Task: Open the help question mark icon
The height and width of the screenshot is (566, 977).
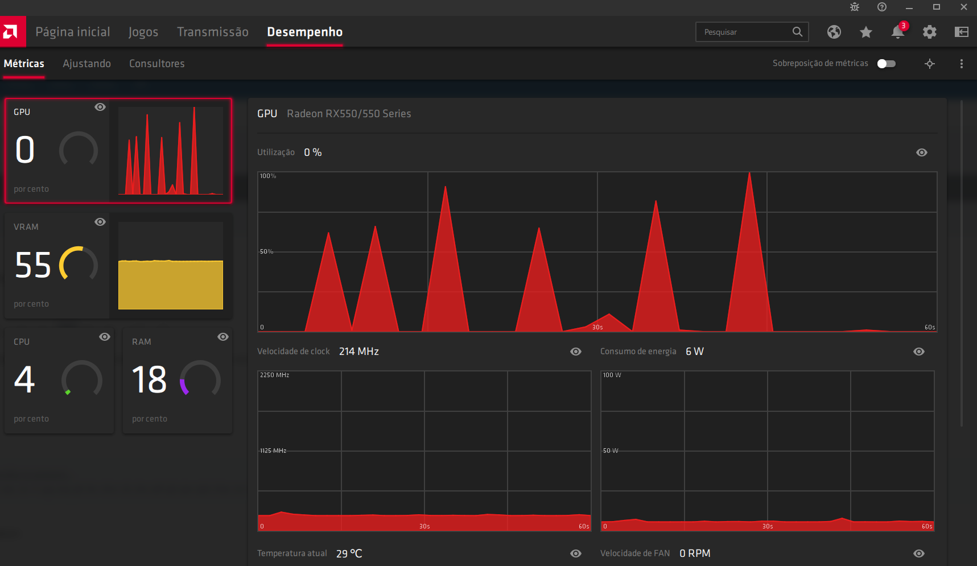Action: (882, 7)
